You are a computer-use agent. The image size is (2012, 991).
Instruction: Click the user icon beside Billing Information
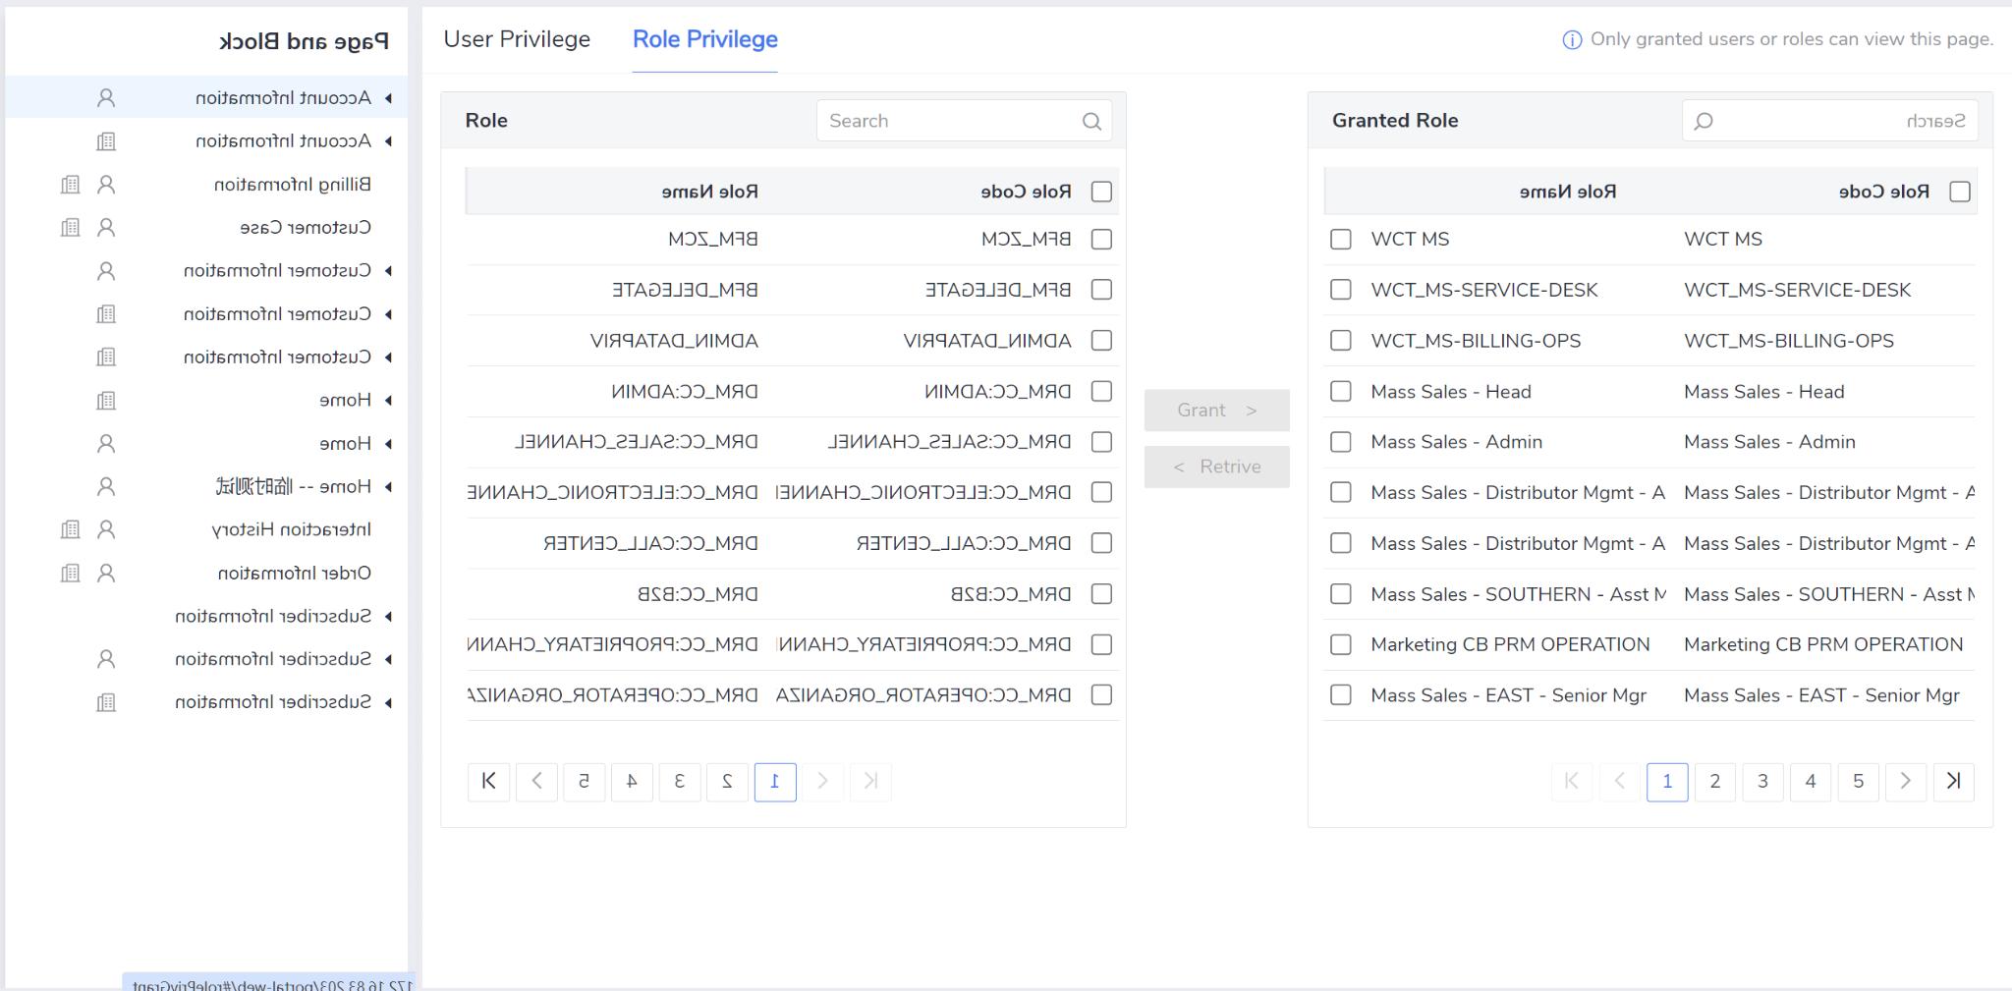[106, 185]
